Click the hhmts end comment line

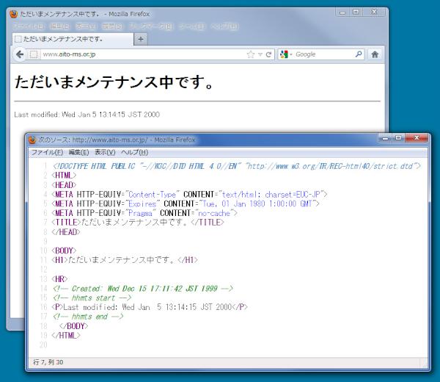(x=88, y=317)
